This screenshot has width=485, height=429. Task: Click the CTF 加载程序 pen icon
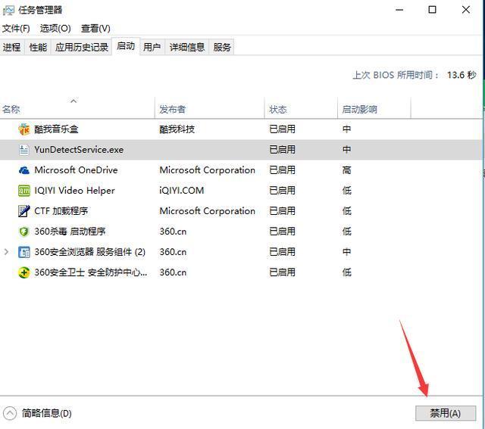[x=24, y=211]
